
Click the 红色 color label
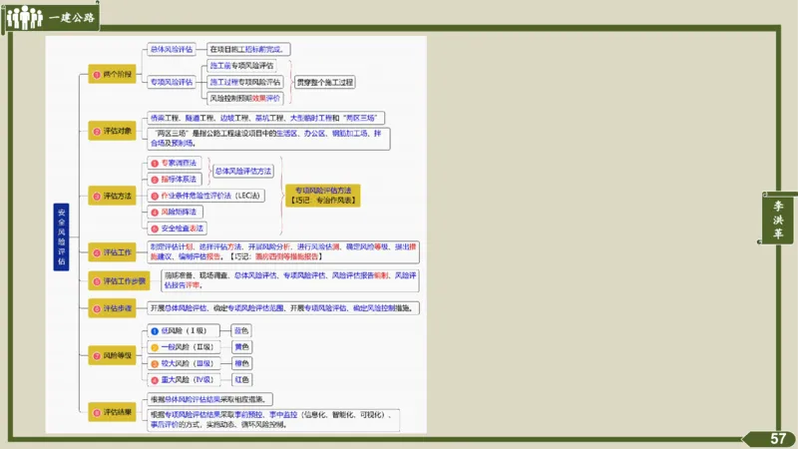click(x=241, y=380)
